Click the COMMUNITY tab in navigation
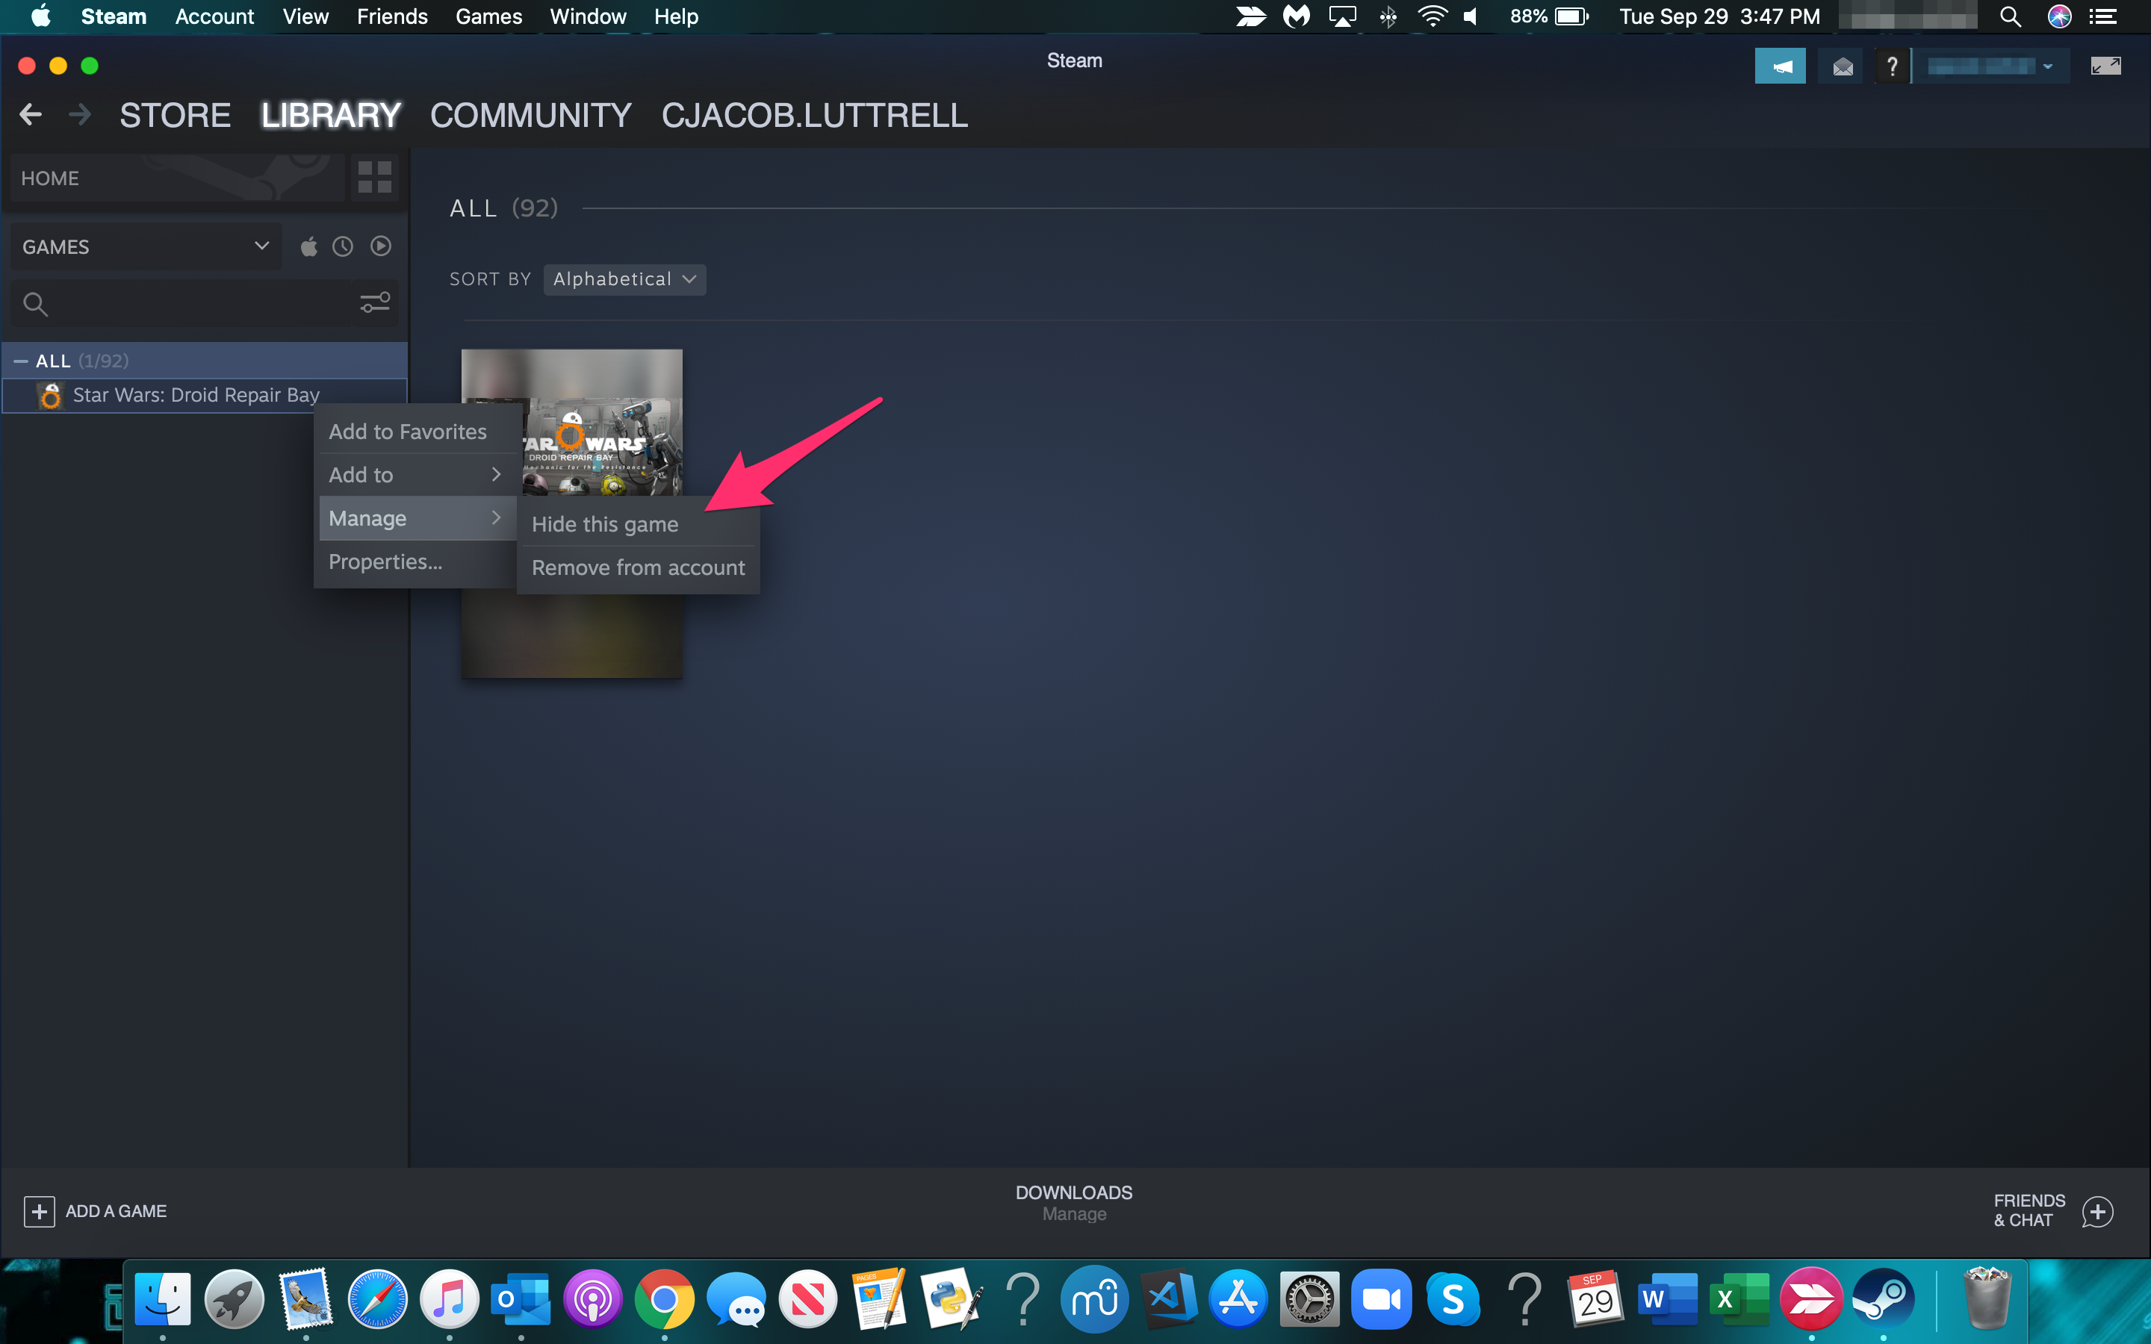 point(530,114)
